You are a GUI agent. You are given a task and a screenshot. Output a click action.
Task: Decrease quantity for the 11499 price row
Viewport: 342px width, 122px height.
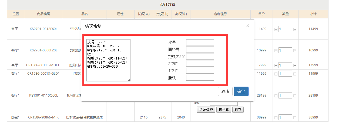tap(276, 29)
